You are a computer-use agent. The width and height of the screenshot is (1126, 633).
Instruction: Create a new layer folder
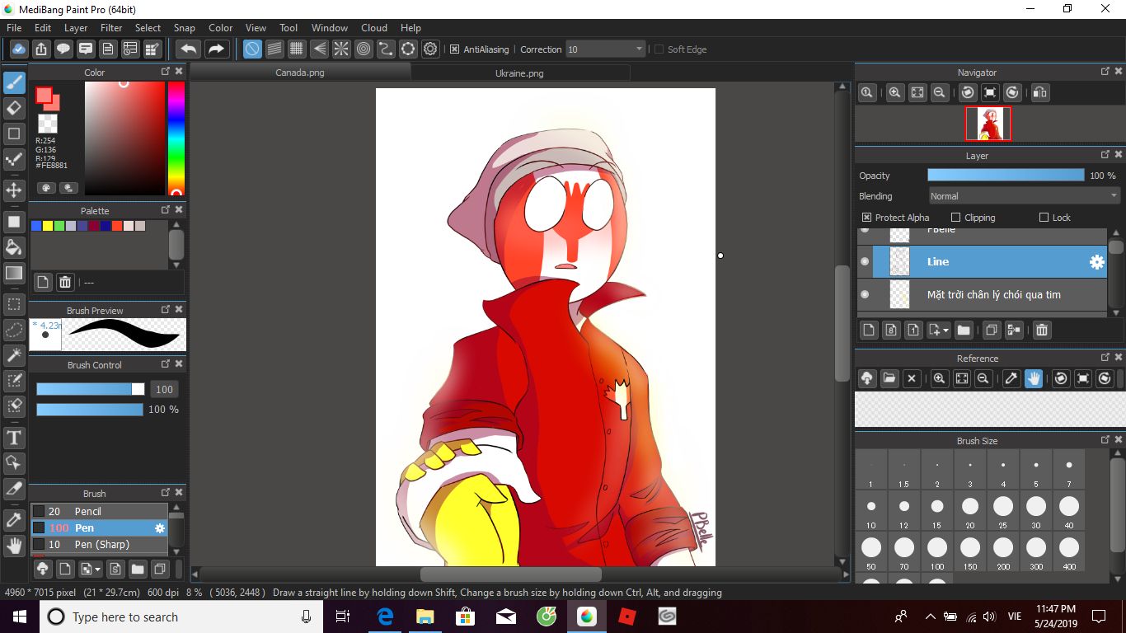point(964,330)
